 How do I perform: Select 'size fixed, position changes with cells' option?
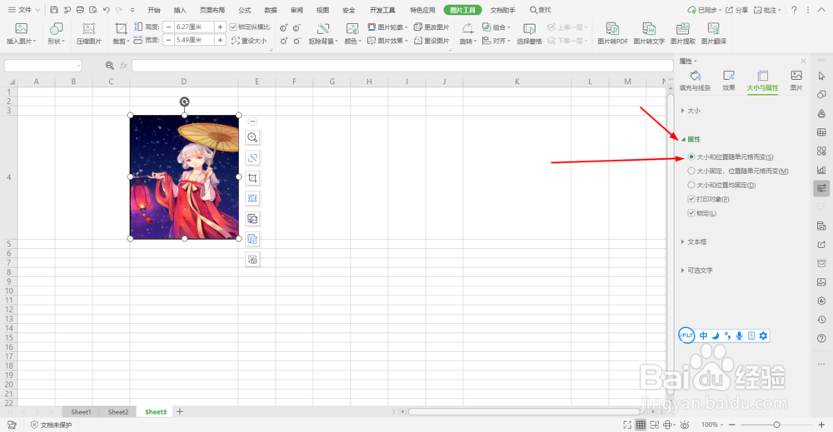(691, 171)
